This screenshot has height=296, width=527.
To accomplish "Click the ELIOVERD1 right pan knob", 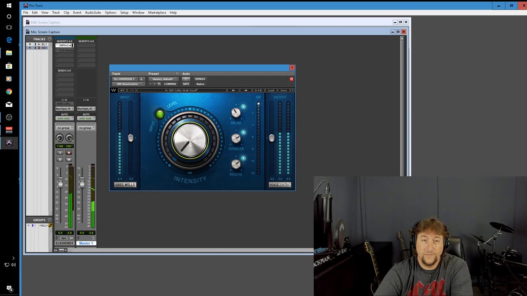I will click(69, 138).
